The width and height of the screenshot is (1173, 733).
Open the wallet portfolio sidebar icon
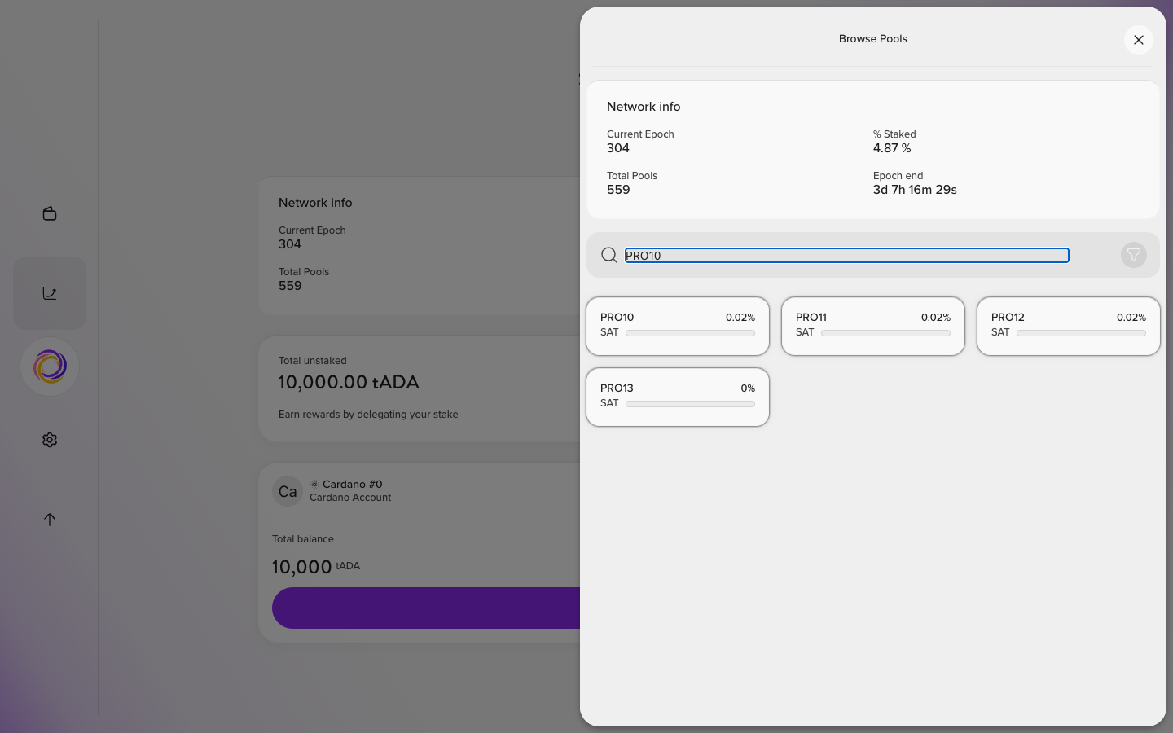[50, 213]
